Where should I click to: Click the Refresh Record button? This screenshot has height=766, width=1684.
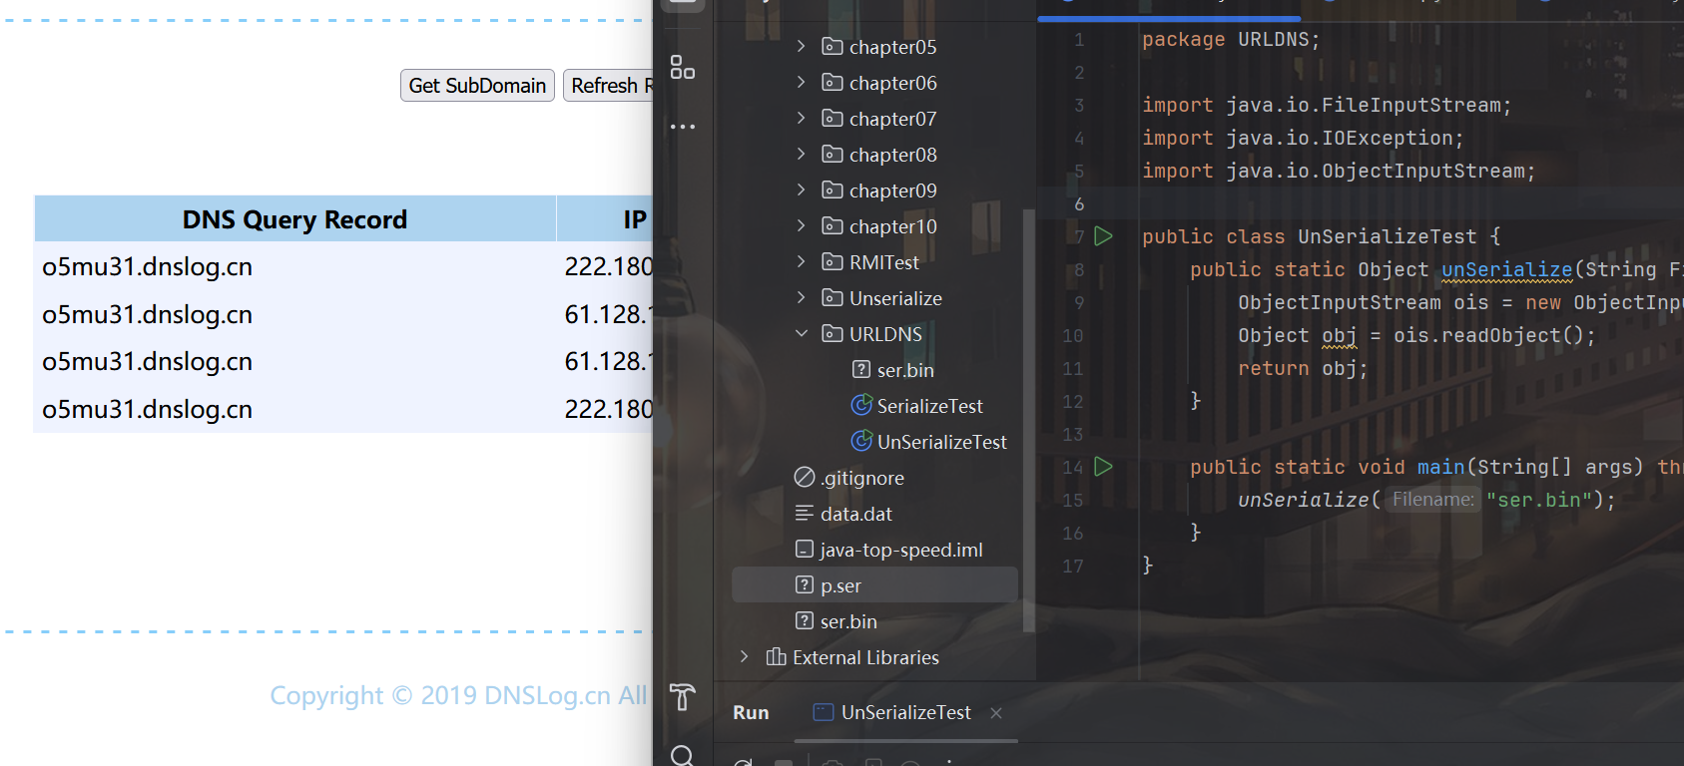[609, 86]
